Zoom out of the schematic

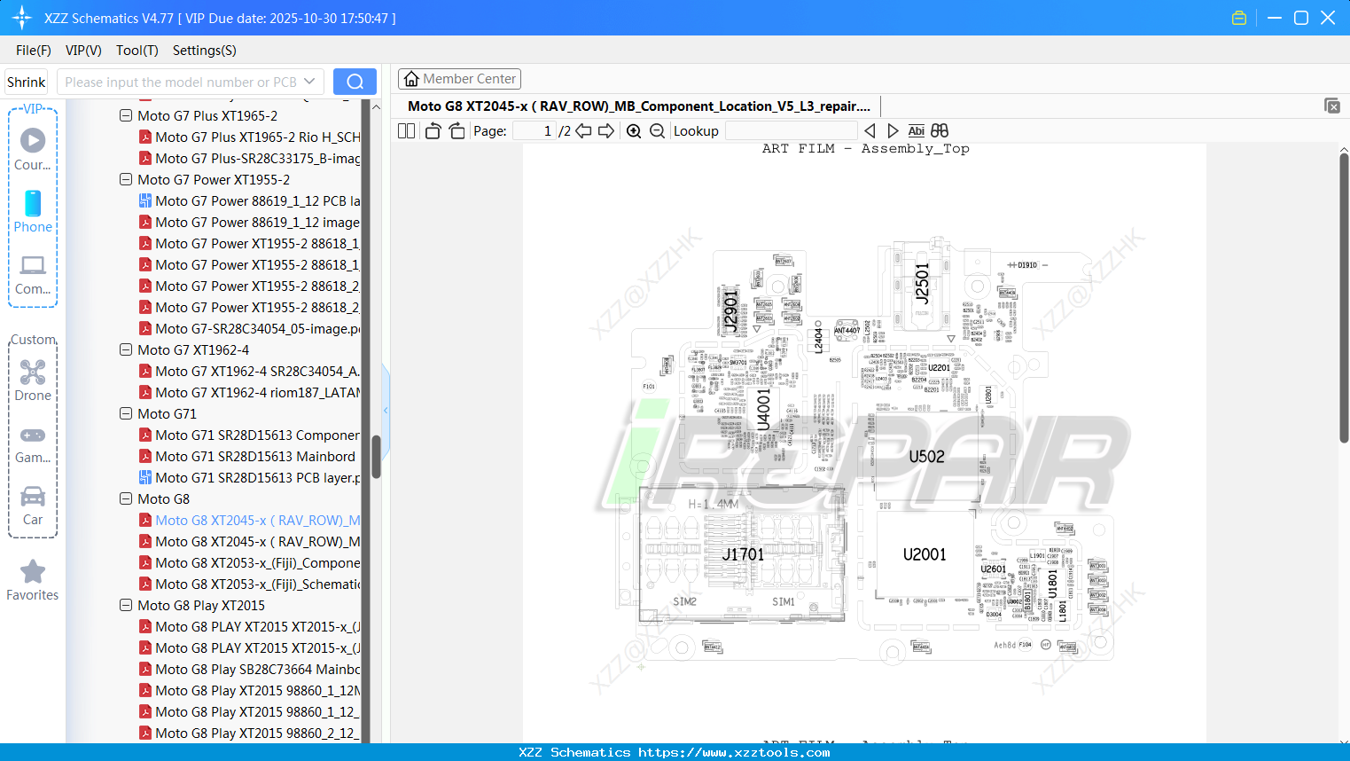[657, 131]
